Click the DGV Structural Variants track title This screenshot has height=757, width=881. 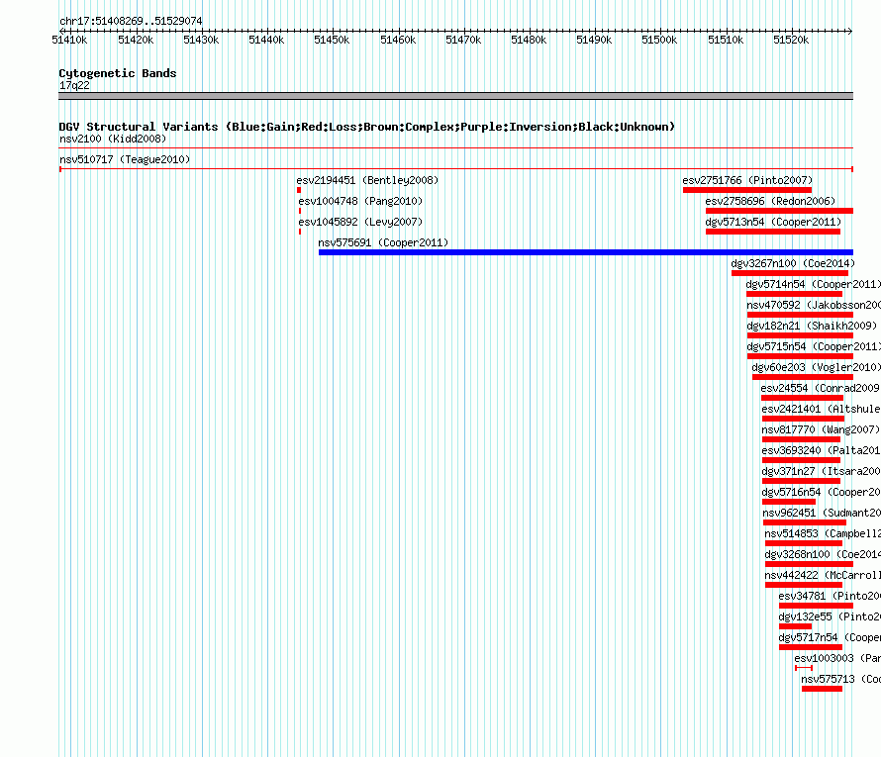coord(367,127)
